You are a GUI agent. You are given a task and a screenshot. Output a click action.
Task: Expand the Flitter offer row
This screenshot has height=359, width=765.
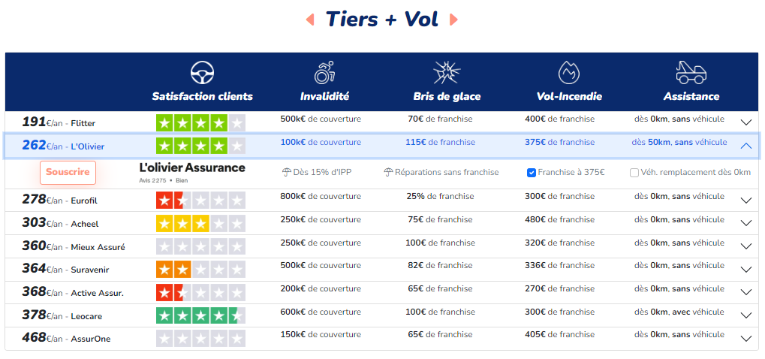coord(745,122)
